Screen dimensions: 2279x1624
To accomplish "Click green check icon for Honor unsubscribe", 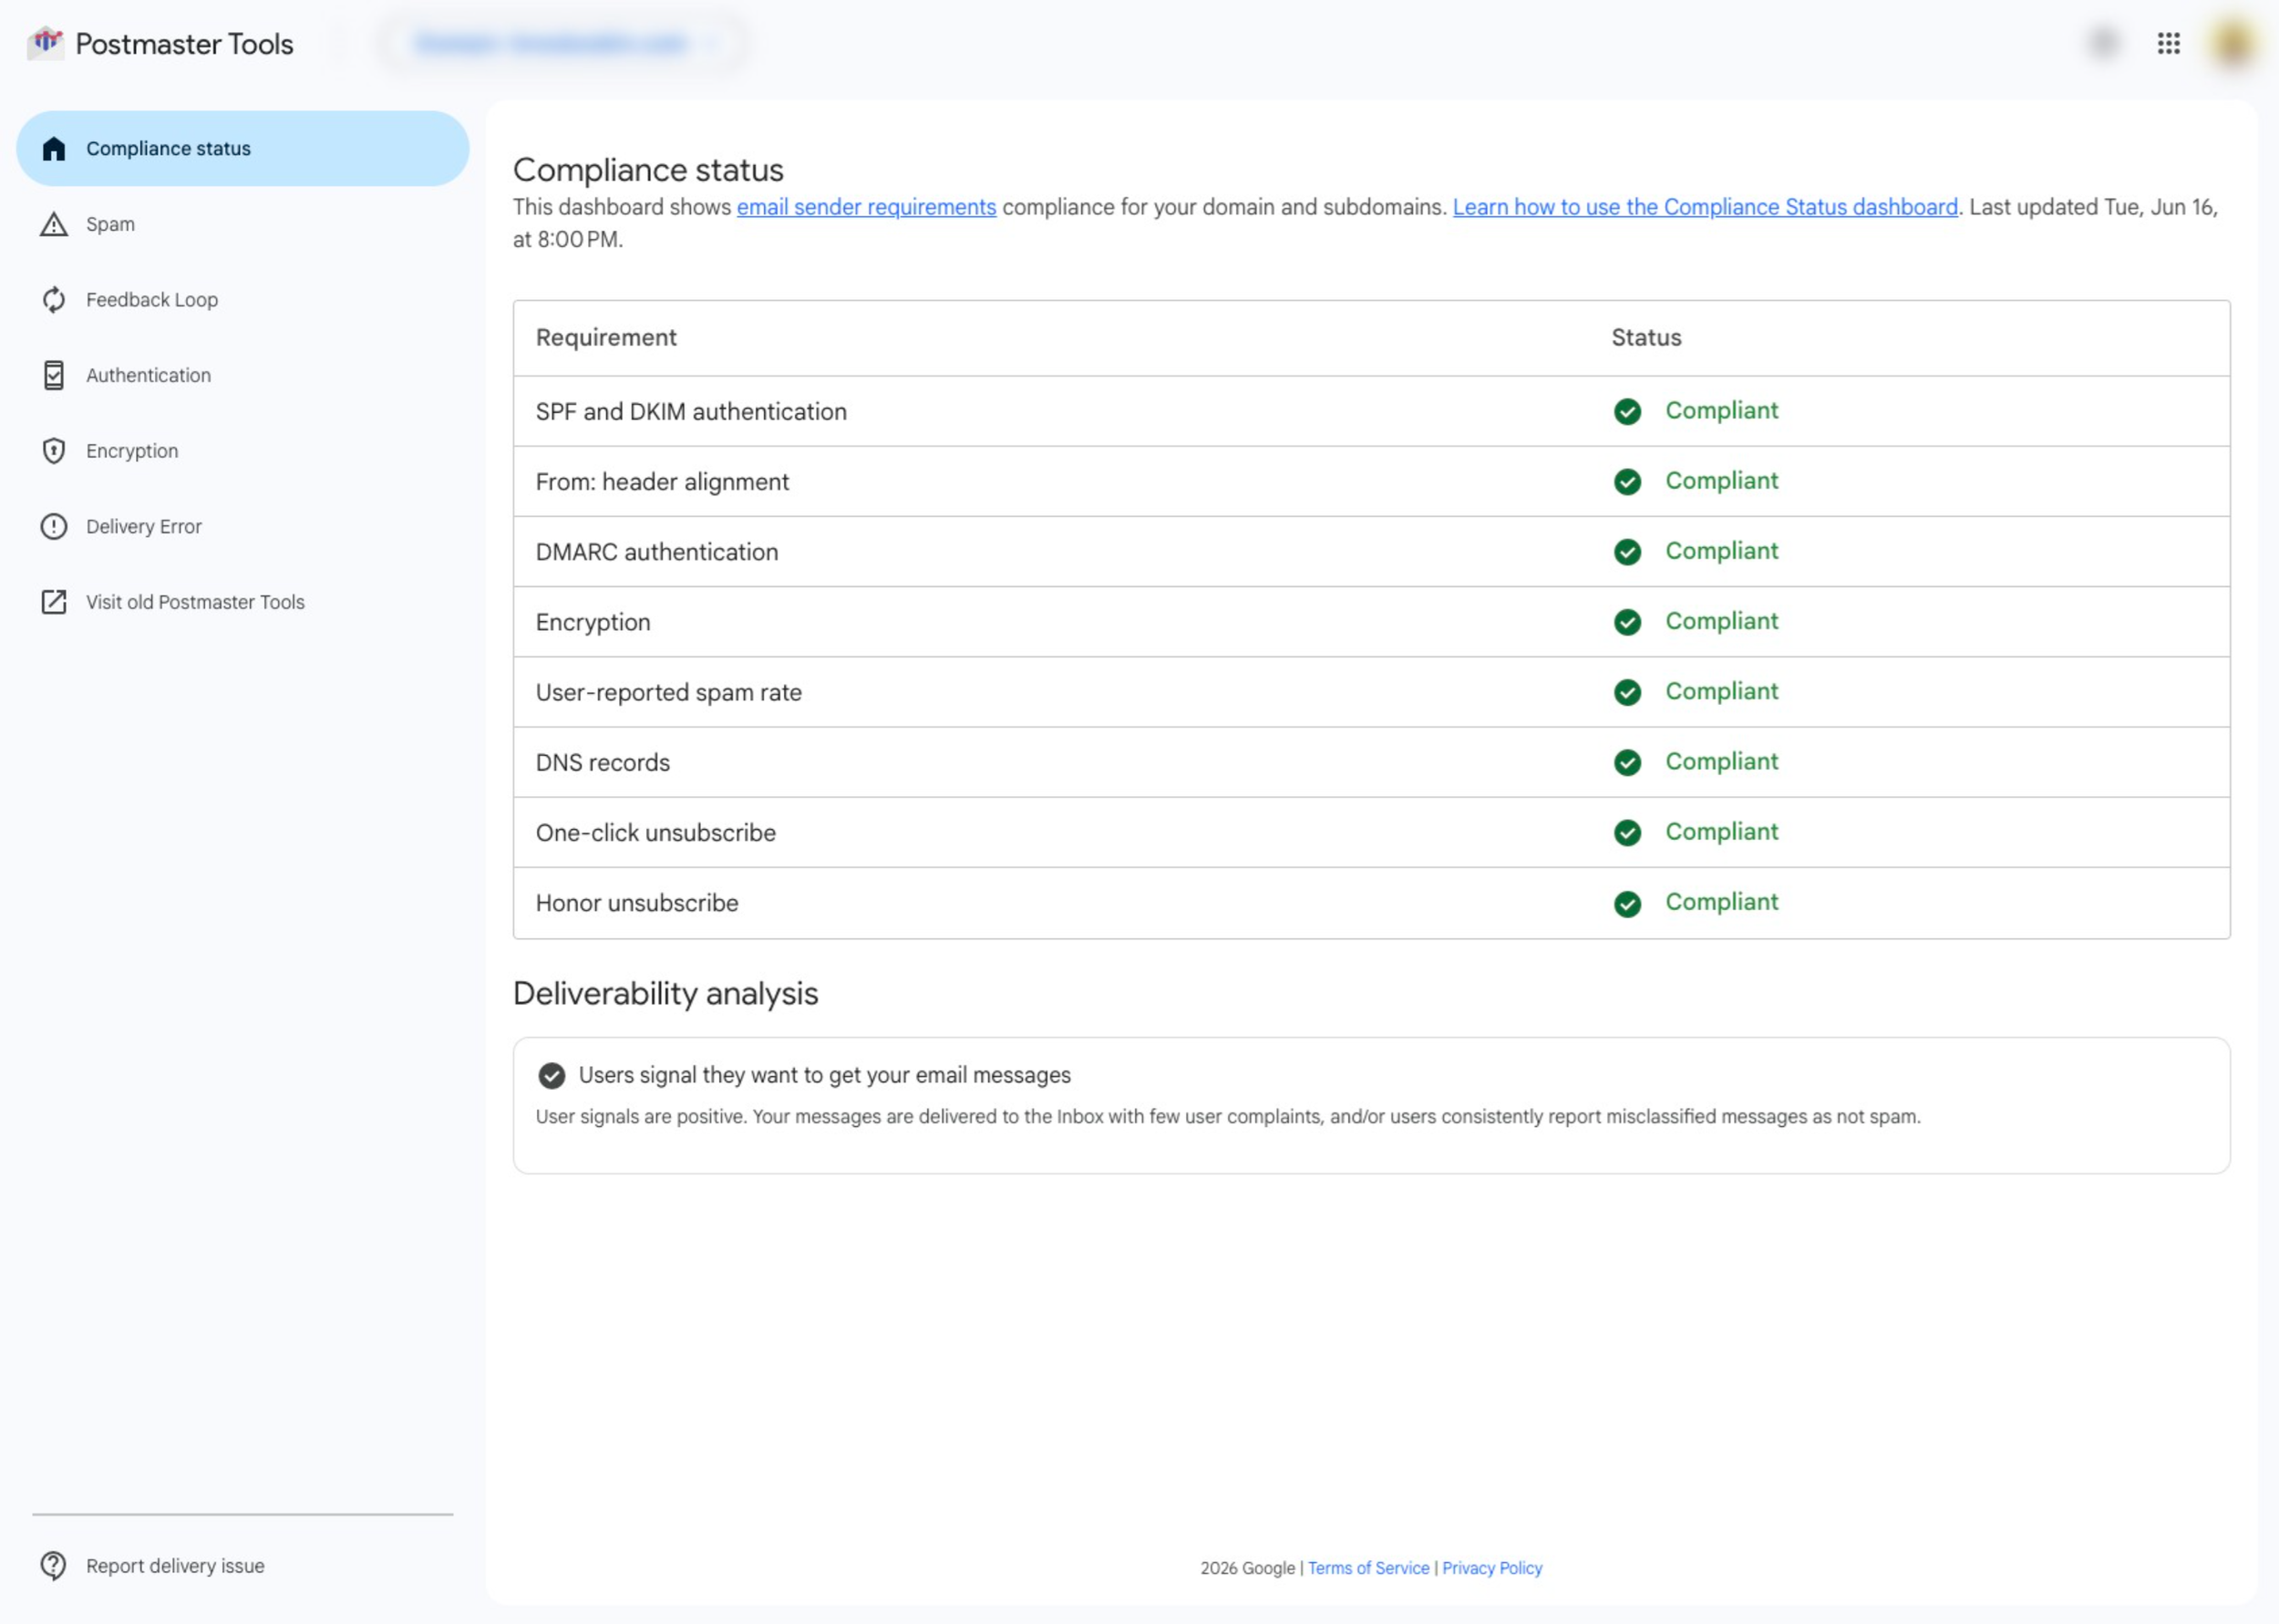I will point(1627,903).
